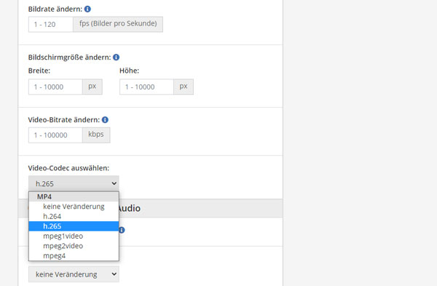Click the Breite width input field
This screenshot has height=286, width=437.
click(x=55, y=87)
